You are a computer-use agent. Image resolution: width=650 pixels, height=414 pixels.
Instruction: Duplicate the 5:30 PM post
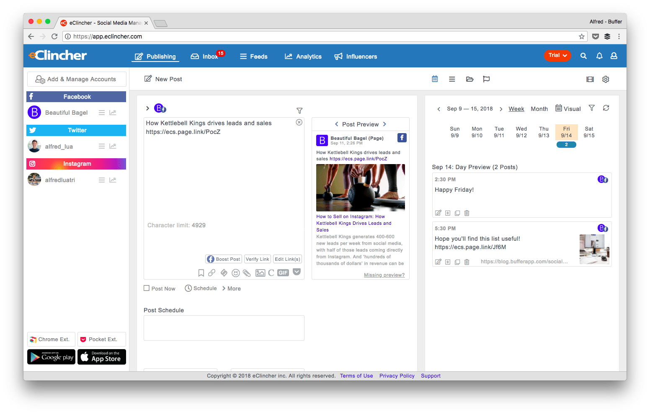coord(457,262)
